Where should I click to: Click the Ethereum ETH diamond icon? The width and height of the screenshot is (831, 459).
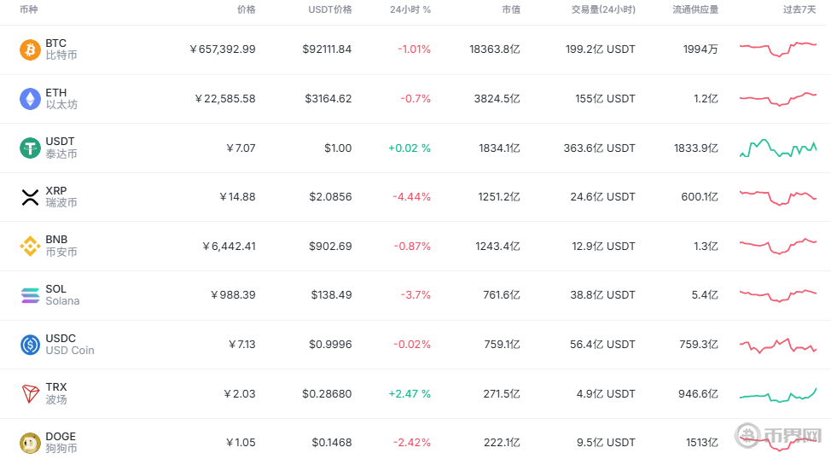pos(30,99)
